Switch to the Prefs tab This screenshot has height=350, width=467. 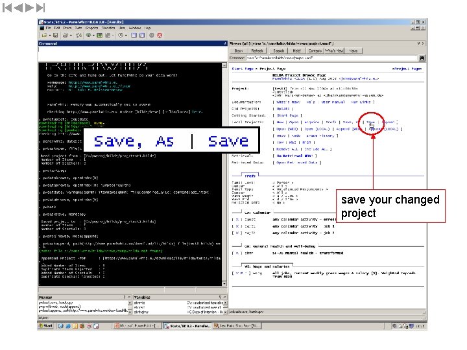250,176
